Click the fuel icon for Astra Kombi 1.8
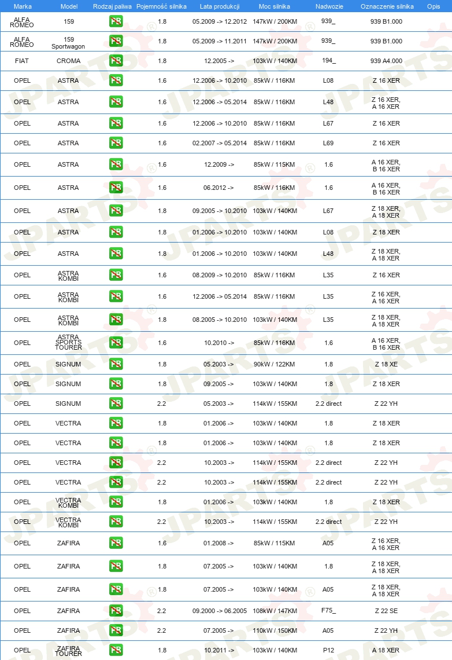Image resolution: width=452 pixels, height=660 pixels. [x=116, y=320]
